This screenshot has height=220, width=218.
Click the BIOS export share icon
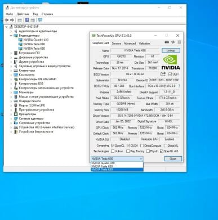(163, 74)
